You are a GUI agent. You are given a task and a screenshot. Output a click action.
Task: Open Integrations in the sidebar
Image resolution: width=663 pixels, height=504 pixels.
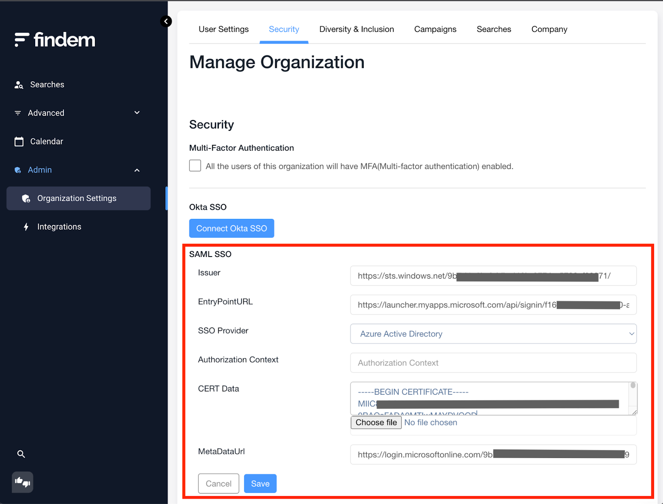59,227
